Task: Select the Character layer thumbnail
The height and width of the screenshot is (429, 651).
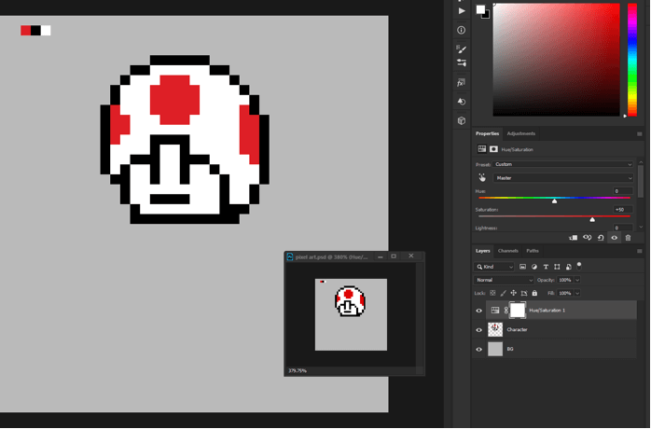Action: 495,330
